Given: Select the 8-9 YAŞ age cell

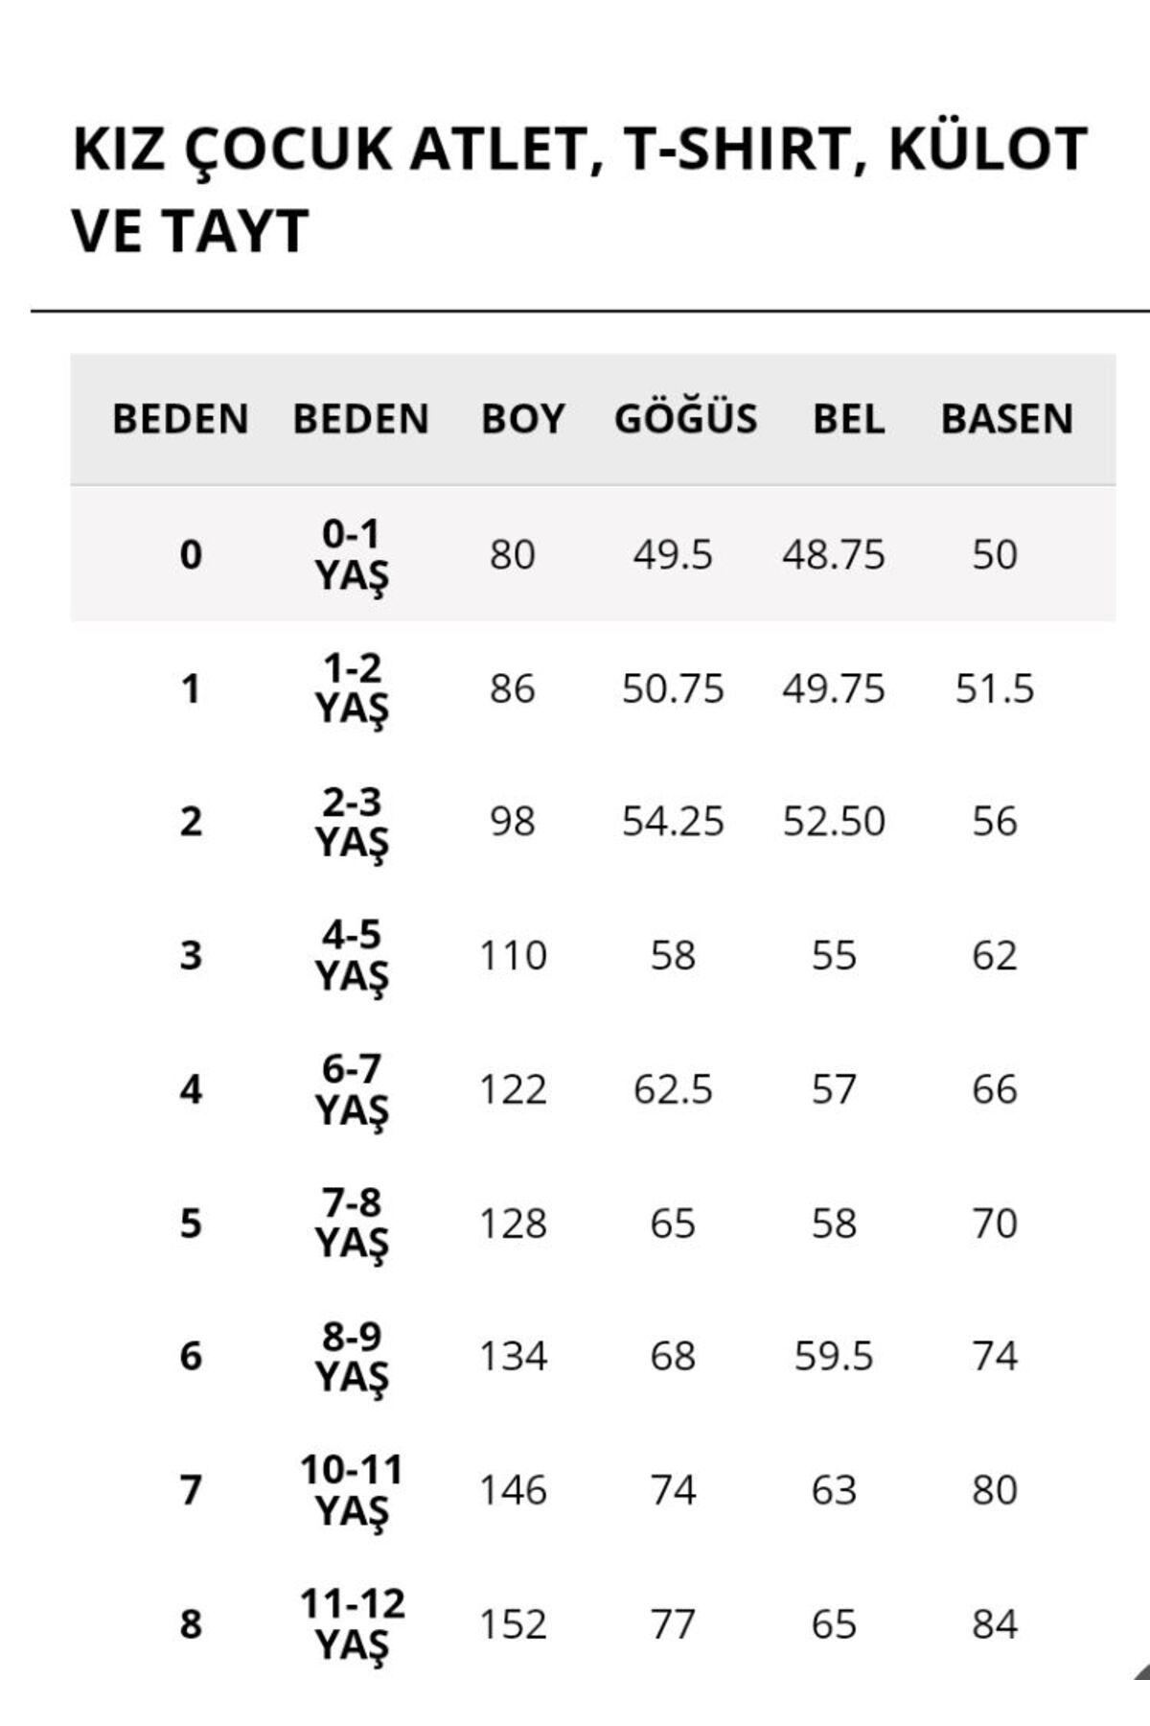Looking at the screenshot, I should (x=352, y=1356).
